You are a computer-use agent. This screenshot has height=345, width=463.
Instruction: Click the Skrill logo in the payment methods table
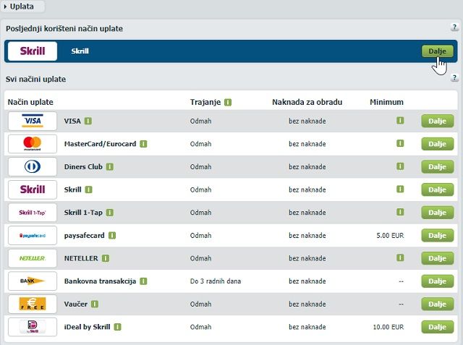pos(33,189)
